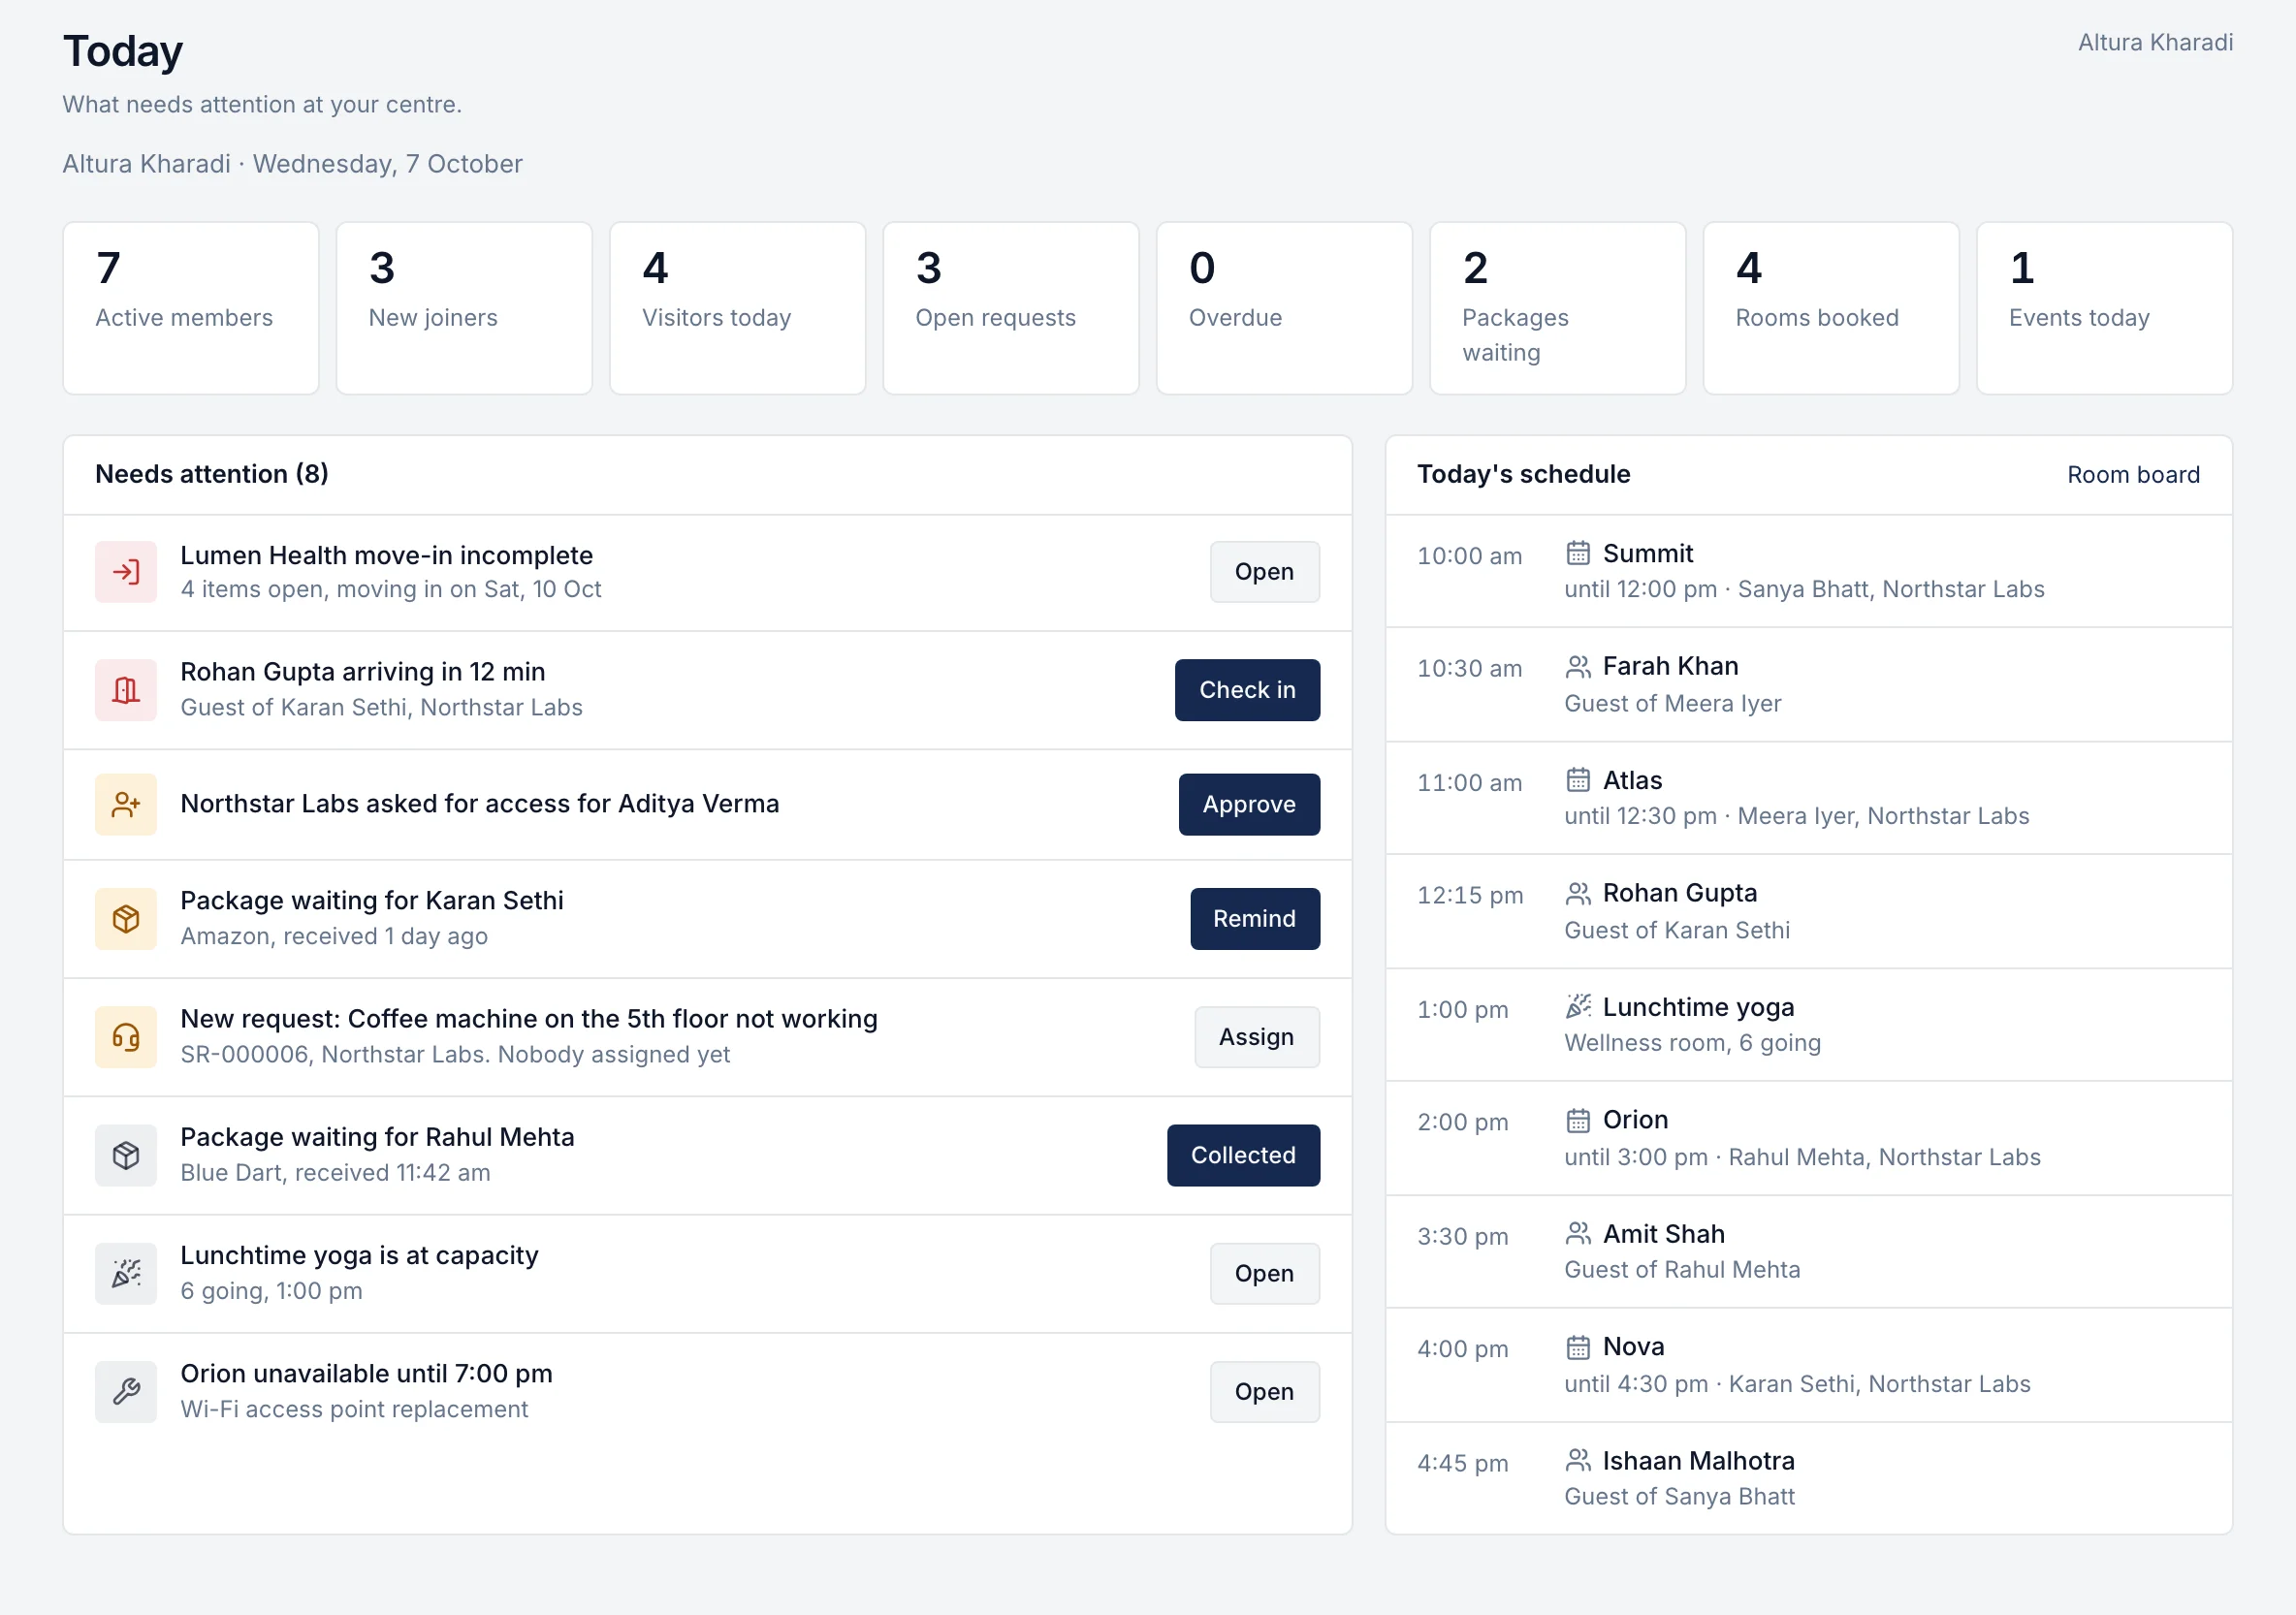Approve access for Aditya Verma

tap(1249, 804)
